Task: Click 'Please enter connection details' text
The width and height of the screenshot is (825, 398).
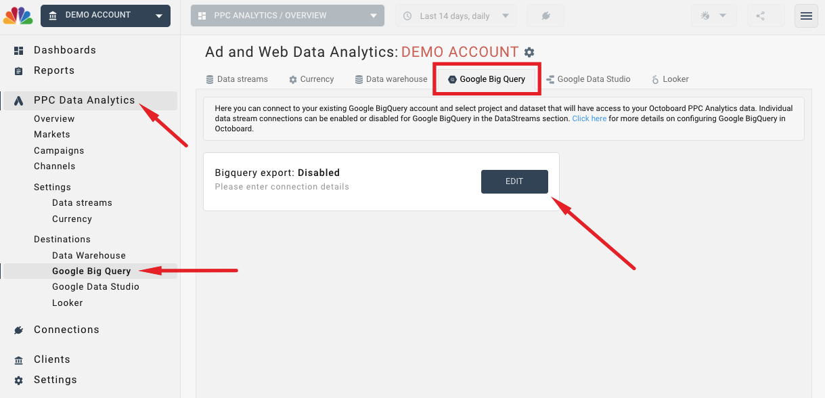Action: (282, 187)
